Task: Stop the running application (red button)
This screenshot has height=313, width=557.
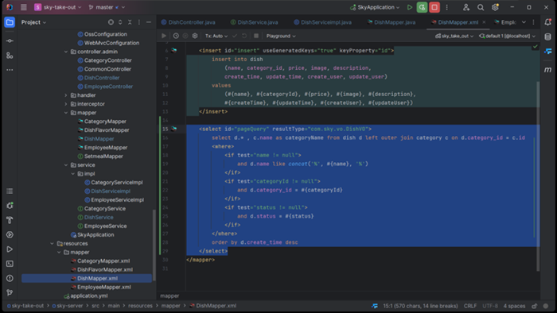Action: (434, 7)
